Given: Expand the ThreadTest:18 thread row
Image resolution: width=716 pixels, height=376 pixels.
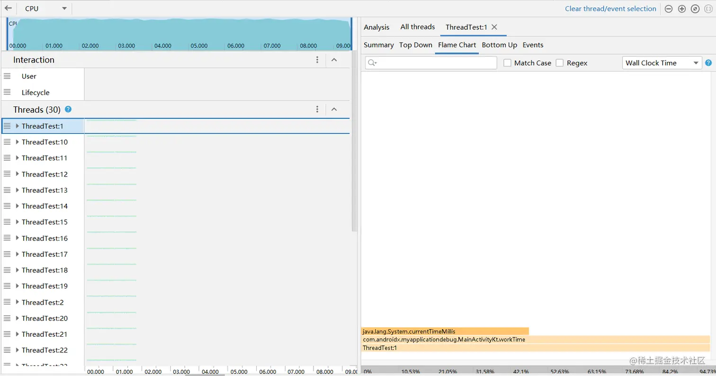Looking at the screenshot, I should point(18,270).
